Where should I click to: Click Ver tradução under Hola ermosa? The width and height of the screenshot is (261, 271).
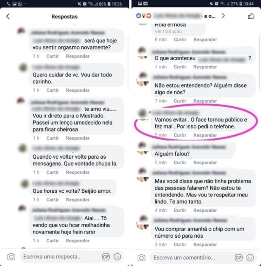tap(168, 31)
